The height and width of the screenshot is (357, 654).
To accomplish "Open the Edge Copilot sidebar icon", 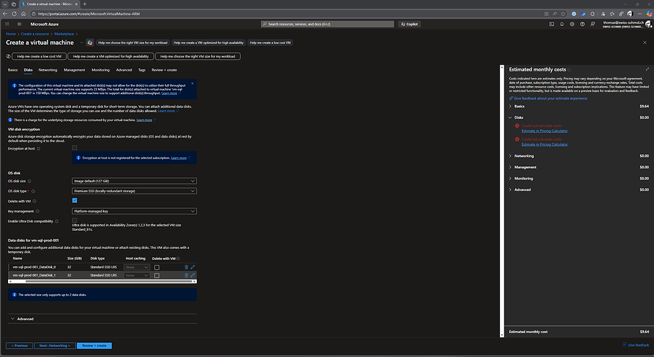I will tap(649, 14).
